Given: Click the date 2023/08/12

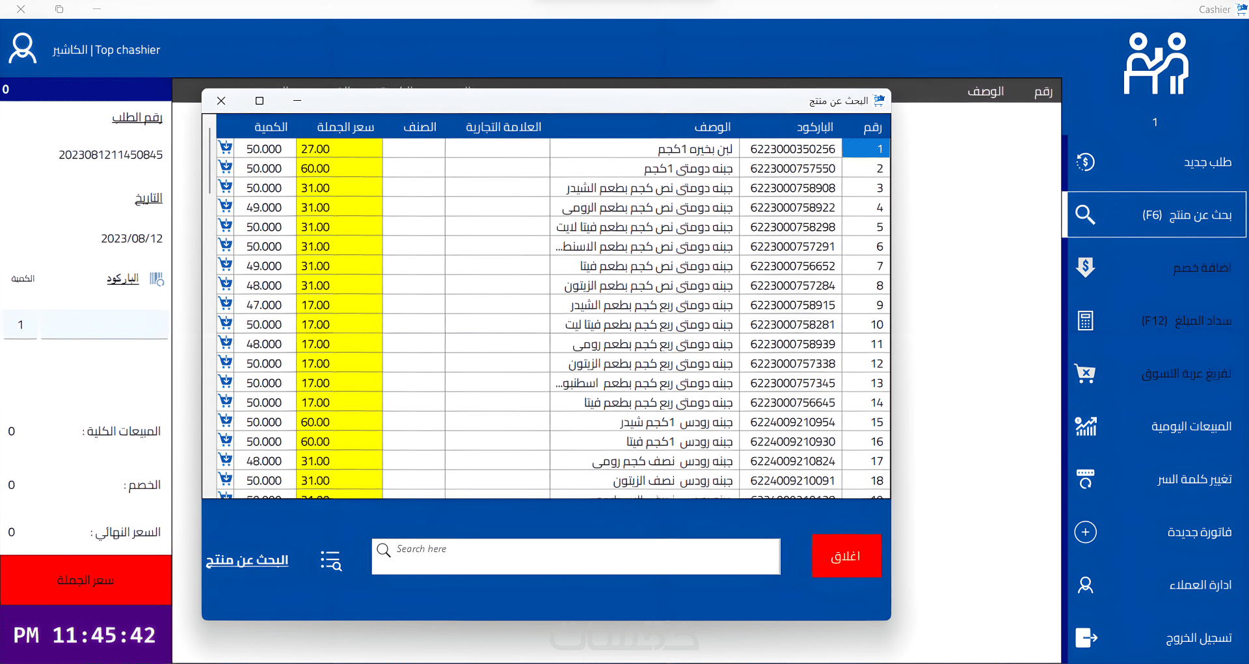Looking at the screenshot, I should pyautogui.click(x=132, y=239).
